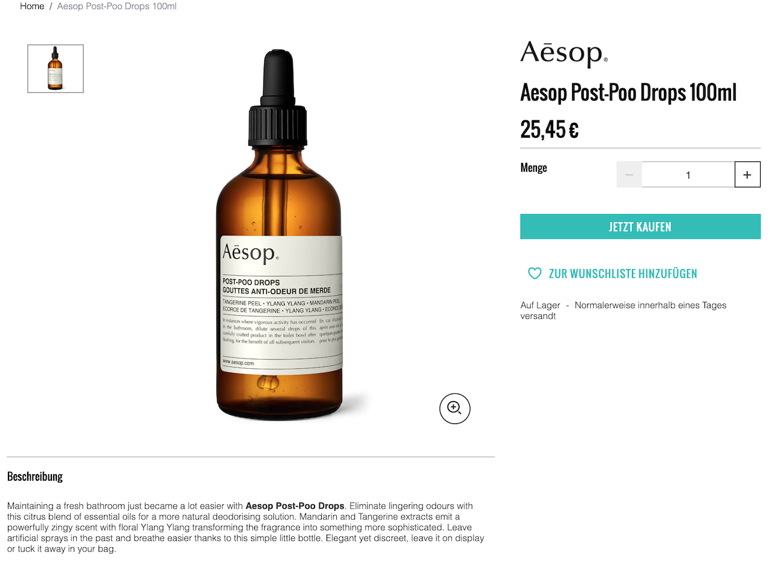Click the 25,45 € price text

pos(549,129)
